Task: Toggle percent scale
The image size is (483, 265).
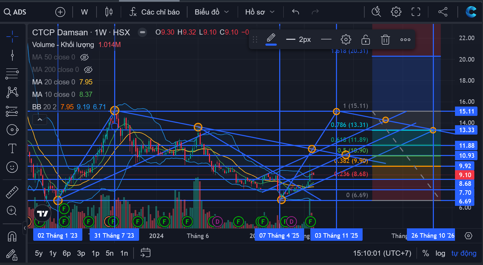Action: pos(426,253)
